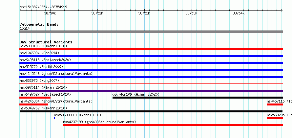Click the DGV Structural Variants track title

[46, 42]
